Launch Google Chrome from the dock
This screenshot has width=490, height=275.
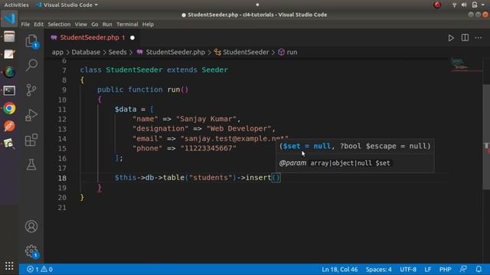[9, 108]
